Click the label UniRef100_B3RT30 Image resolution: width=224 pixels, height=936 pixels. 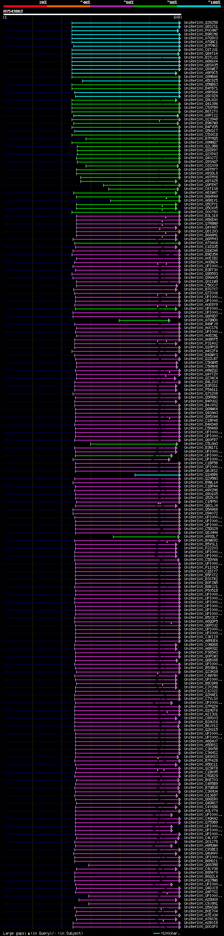tap(201, 270)
